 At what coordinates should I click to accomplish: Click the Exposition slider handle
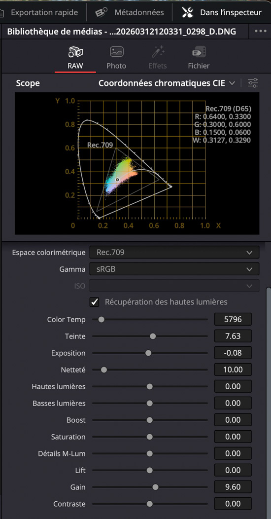(x=148, y=353)
